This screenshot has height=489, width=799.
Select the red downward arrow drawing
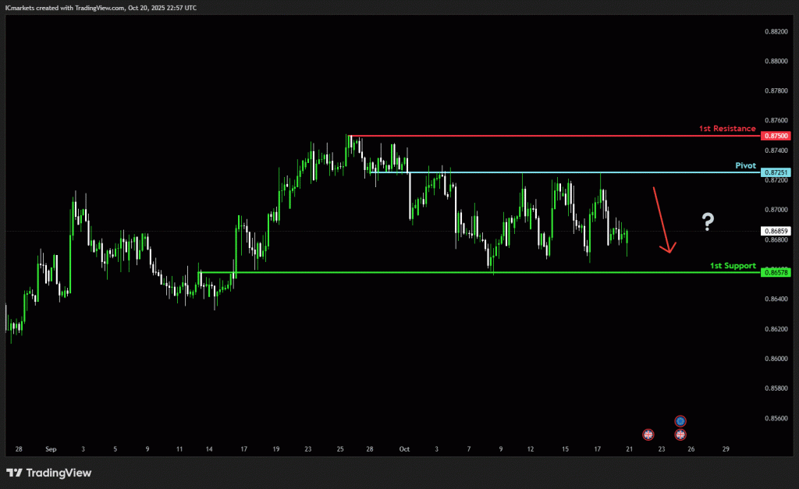(x=662, y=220)
